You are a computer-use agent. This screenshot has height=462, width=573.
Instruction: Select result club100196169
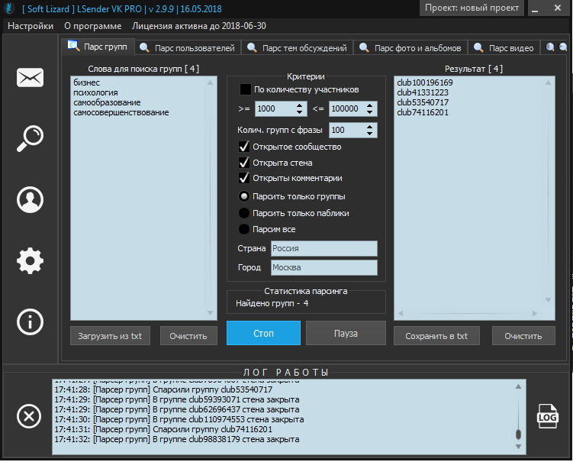425,82
